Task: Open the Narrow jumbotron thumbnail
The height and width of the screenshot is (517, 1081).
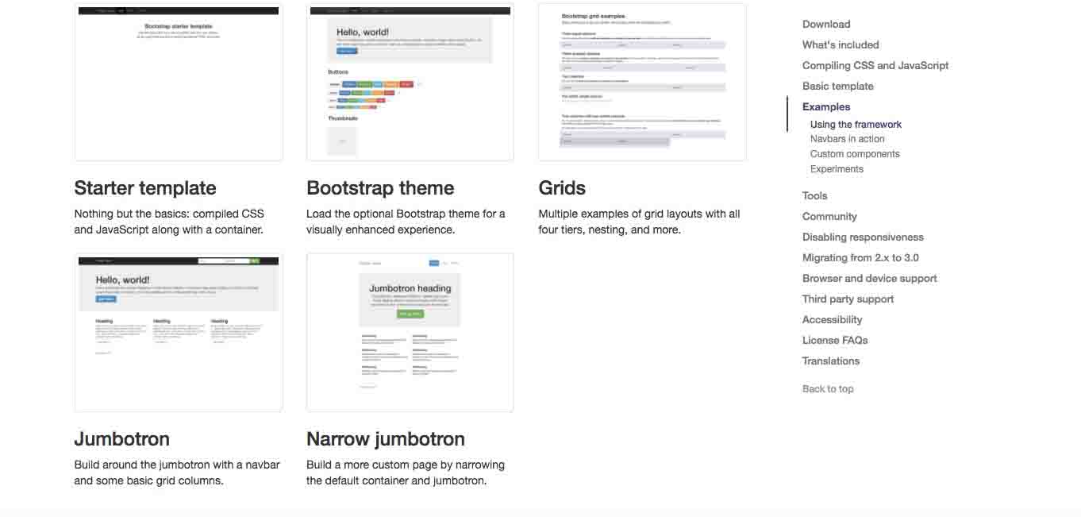Action: pyautogui.click(x=410, y=333)
